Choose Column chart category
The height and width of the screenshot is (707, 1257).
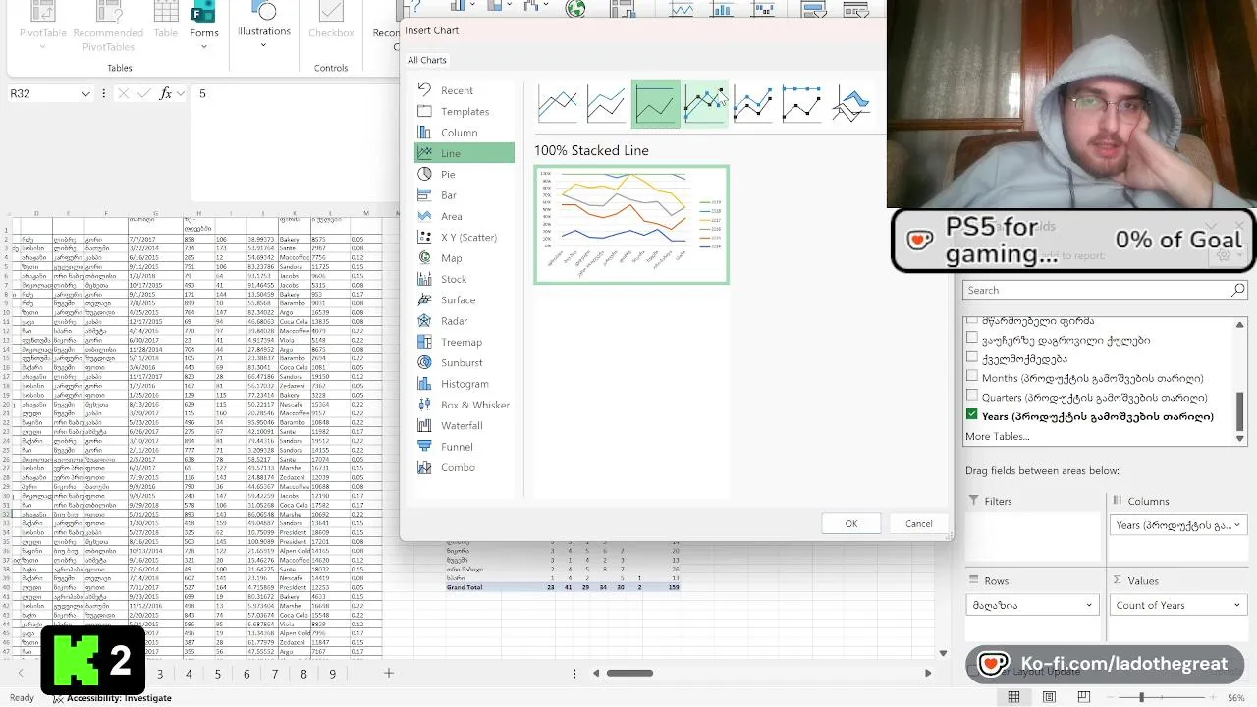coord(459,133)
